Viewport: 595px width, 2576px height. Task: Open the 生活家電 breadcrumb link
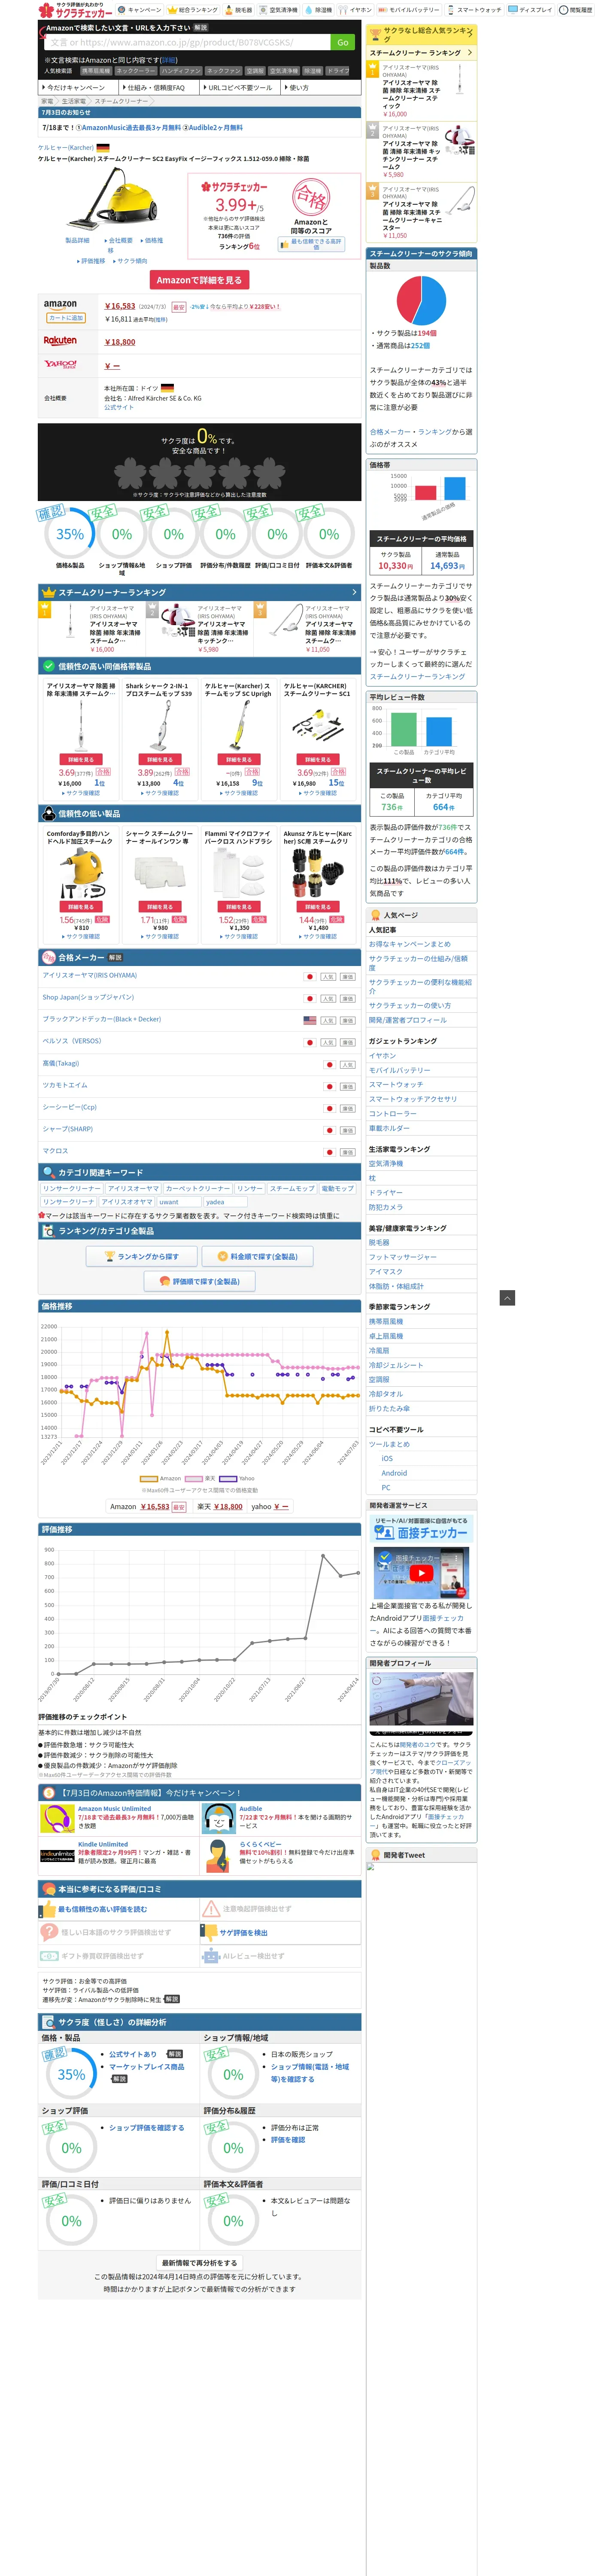[73, 101]
